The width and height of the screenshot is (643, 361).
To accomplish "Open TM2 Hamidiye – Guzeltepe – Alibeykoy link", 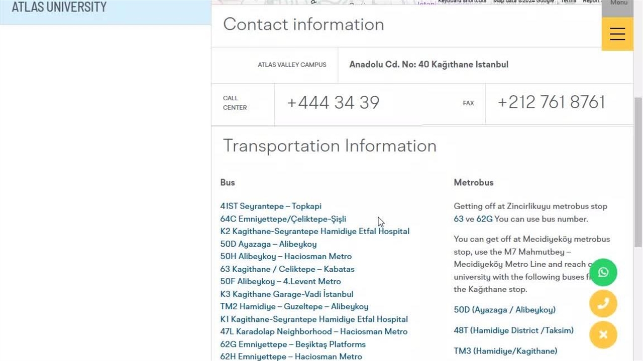I will coord(294,306).
